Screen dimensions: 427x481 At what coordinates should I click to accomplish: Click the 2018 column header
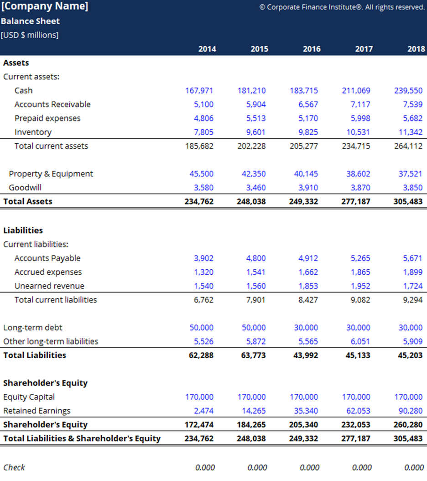pyautogui.click(x=416, y=49)
